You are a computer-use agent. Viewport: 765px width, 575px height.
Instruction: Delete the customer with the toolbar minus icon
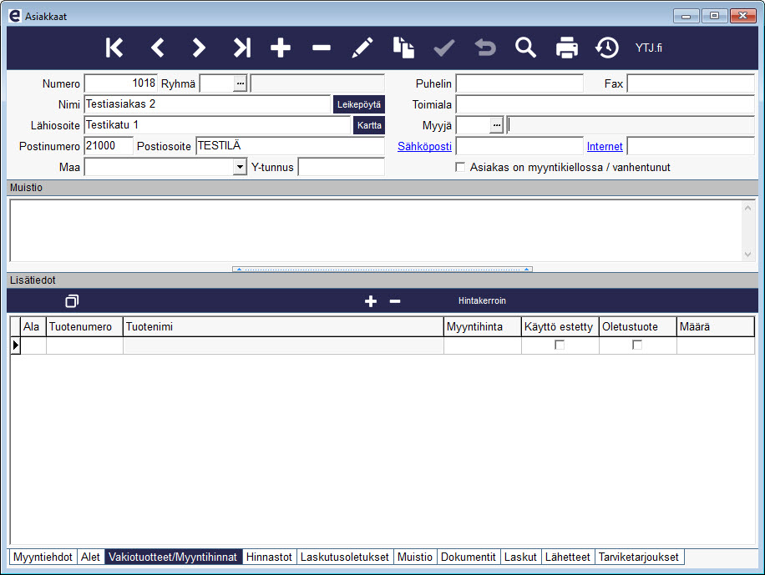[322, 48]
